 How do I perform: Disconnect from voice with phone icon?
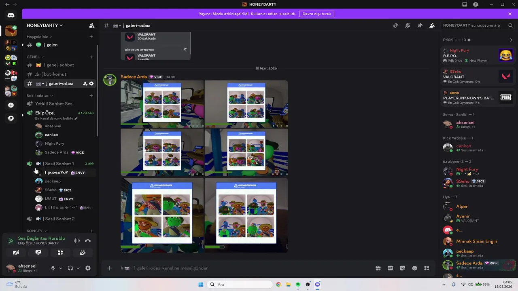88,240
